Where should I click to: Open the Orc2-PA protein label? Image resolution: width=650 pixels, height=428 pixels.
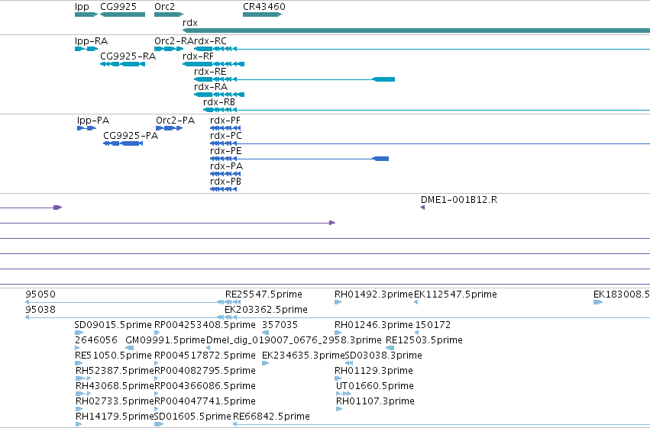(176, 121)
